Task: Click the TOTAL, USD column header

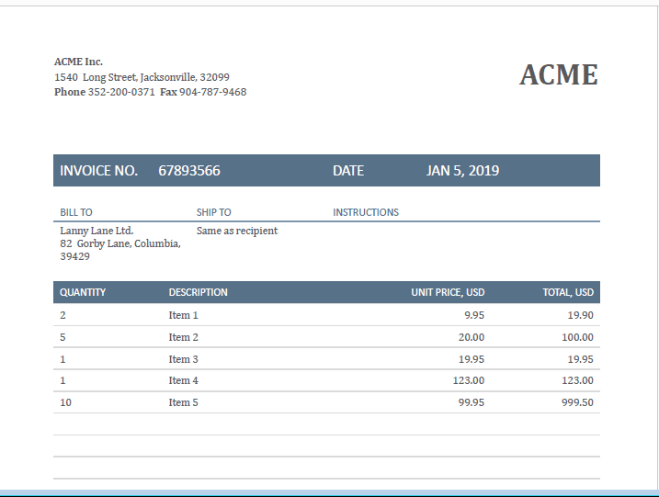Action: click(x=568, y=292)
